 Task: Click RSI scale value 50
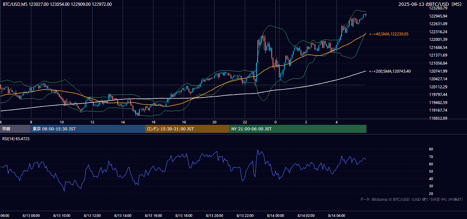pyautogui.click(x=431, y=171)
